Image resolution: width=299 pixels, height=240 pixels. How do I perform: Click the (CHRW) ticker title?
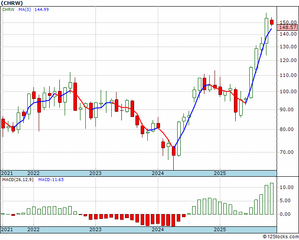tap(12, 3)
